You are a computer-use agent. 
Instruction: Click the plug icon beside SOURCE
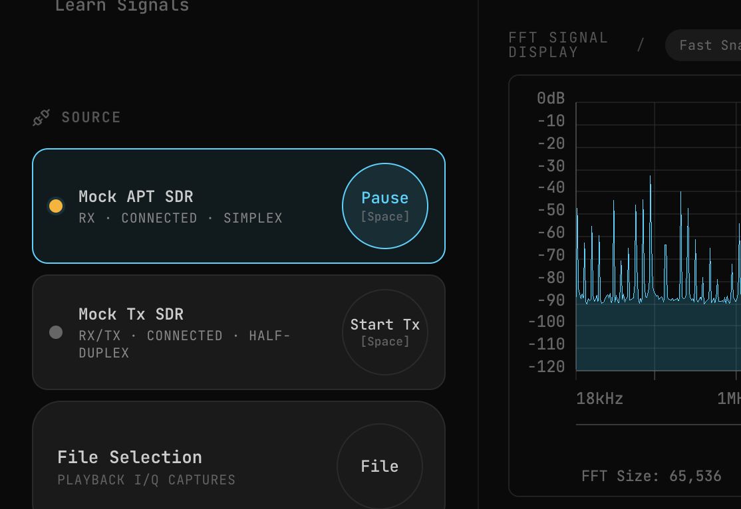pos(41,118)
